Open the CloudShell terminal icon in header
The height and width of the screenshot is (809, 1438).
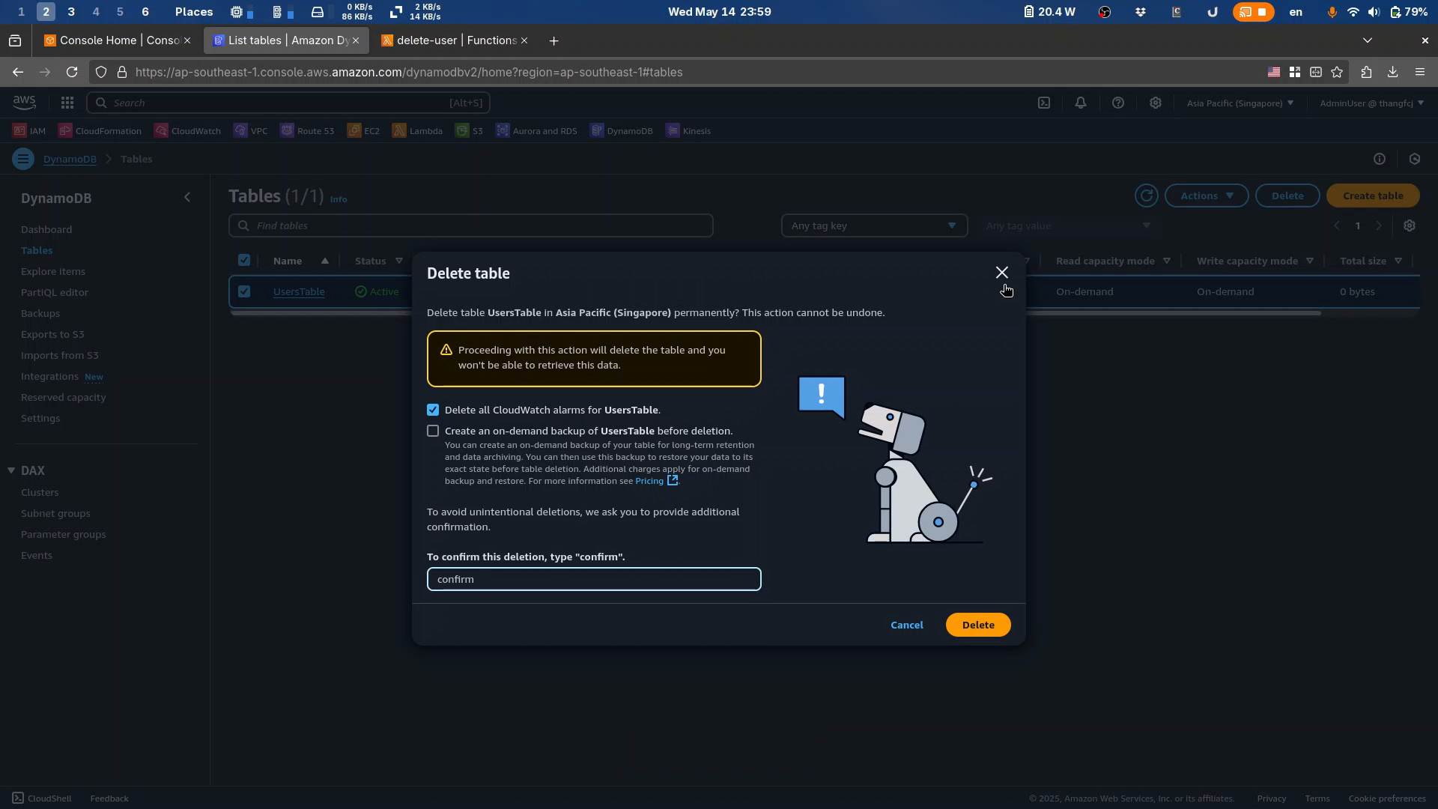tap(1044, 103)
